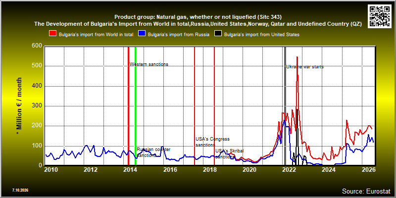This screenshot has height=198, width=396.
Task: Click the "Western sanctions" annotation
Action: point(149,64)
